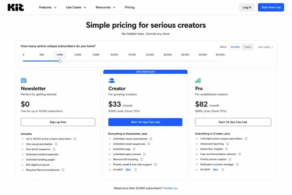Click "$990 /year (Save 15%)" text
The height and width of the screenshot is (195, 292).
[x=211, y=111]
